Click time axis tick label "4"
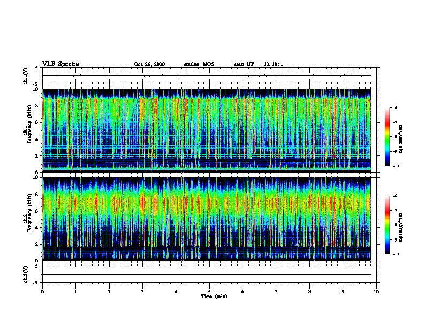The image size is (424, 327). pos(176,292)
